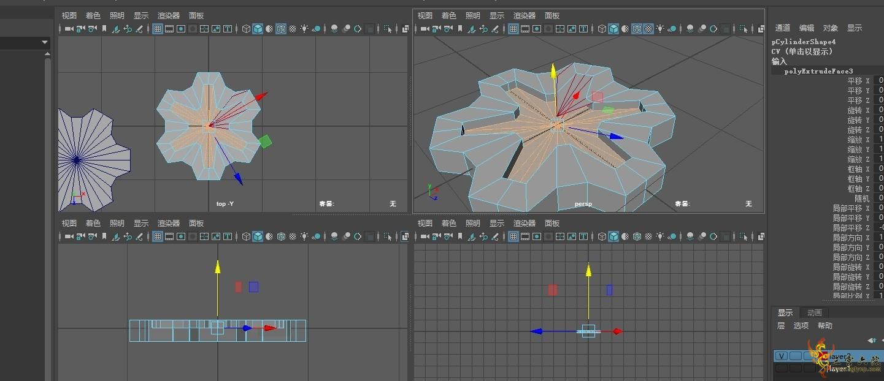Click move layer up arrow icon

tap(872, 341)
